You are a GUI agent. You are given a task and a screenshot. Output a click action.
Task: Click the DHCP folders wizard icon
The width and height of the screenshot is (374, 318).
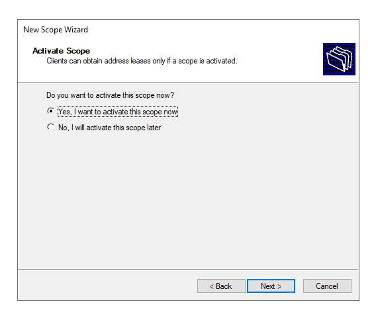tap(339, 59)
